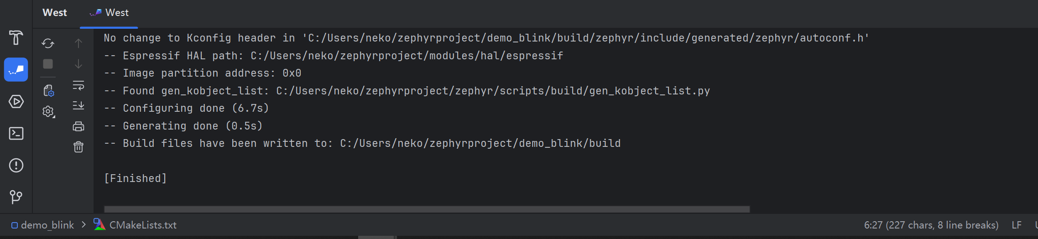
Task: Click the console horizontal scrollbar
Action: tap(427, 209)
